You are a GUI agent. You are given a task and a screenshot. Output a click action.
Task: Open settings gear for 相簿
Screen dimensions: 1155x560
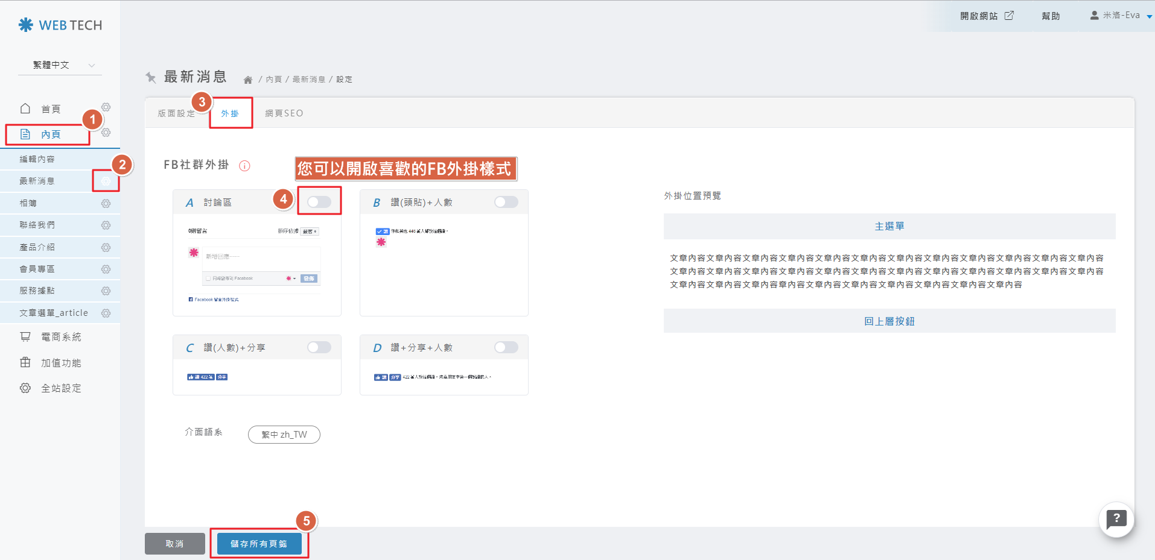(106, 204)
